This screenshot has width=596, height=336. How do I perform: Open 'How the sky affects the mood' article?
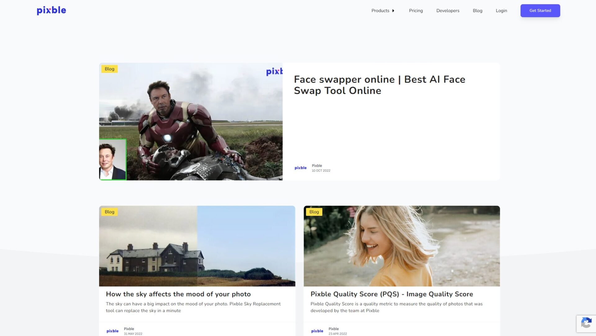(x=178, y=294)
